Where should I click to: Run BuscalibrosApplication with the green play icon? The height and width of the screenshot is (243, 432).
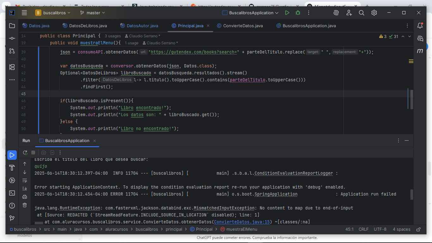287,13
